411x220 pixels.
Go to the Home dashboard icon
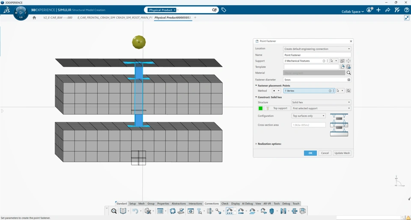34,18
